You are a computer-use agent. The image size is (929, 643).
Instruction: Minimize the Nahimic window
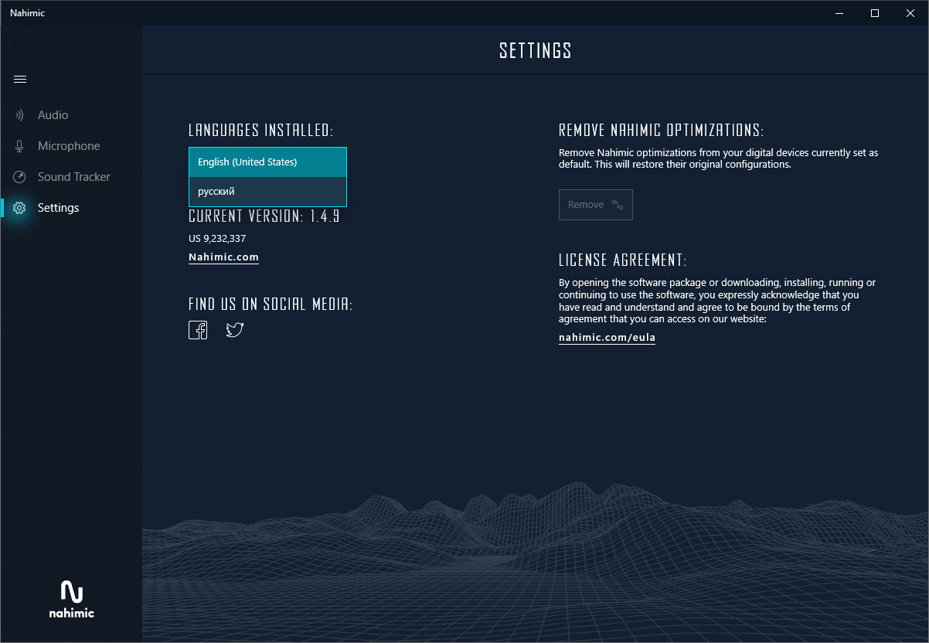(x=839, y=12)
